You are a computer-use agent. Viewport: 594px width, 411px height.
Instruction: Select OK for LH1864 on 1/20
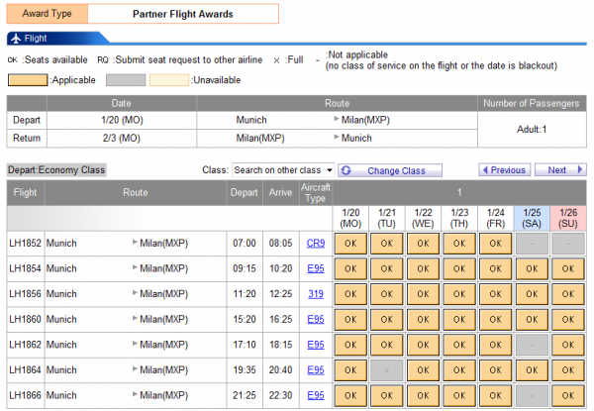[x=350, y=371]
